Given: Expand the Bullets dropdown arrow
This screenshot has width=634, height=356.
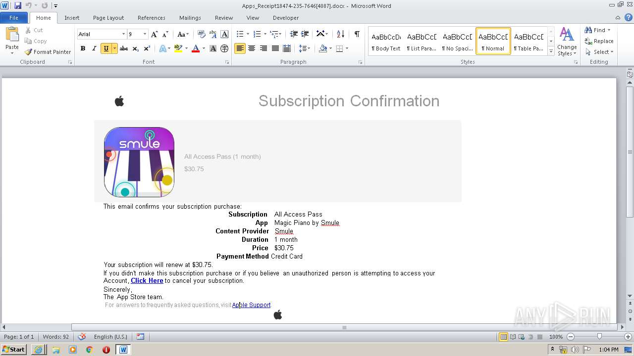Looking at the screenshot, I should click(x=248, y=34).
